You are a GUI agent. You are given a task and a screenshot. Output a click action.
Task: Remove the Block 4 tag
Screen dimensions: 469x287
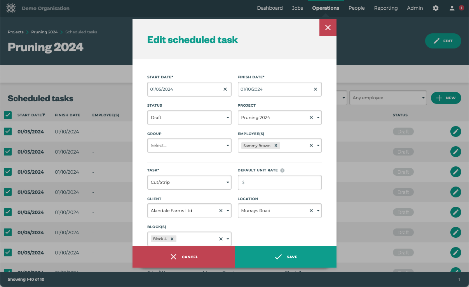click(172, 239)
